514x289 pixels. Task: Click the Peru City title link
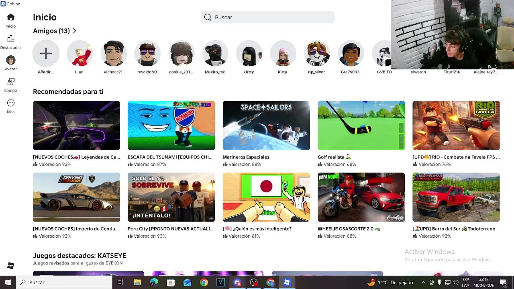point(171,229)
